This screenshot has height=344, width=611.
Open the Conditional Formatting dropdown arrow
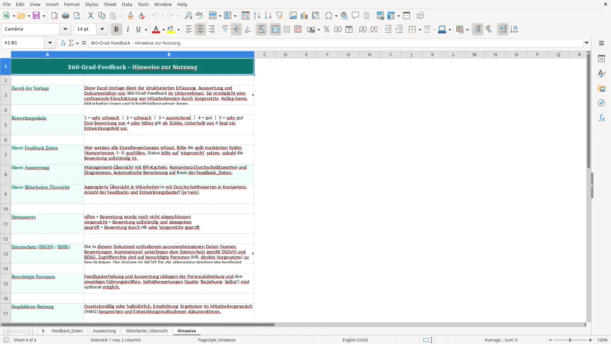(467, 30)
